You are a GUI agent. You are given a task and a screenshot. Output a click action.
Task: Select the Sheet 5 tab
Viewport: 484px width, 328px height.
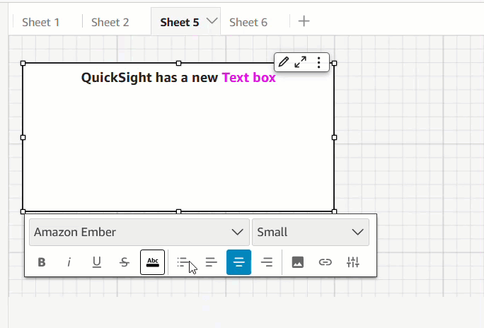[x=179, y=22]
